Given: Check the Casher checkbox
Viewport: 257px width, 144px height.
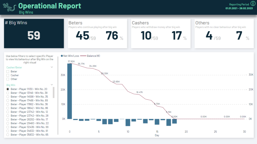Looking at the screenshot, I should [8, 75].
